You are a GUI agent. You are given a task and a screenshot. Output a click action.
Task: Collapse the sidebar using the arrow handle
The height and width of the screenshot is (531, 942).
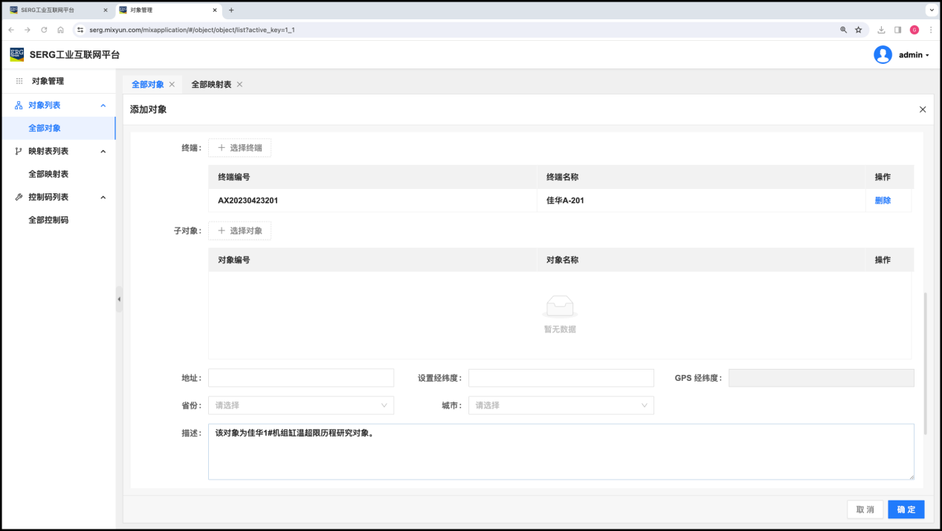click(119, 299)
